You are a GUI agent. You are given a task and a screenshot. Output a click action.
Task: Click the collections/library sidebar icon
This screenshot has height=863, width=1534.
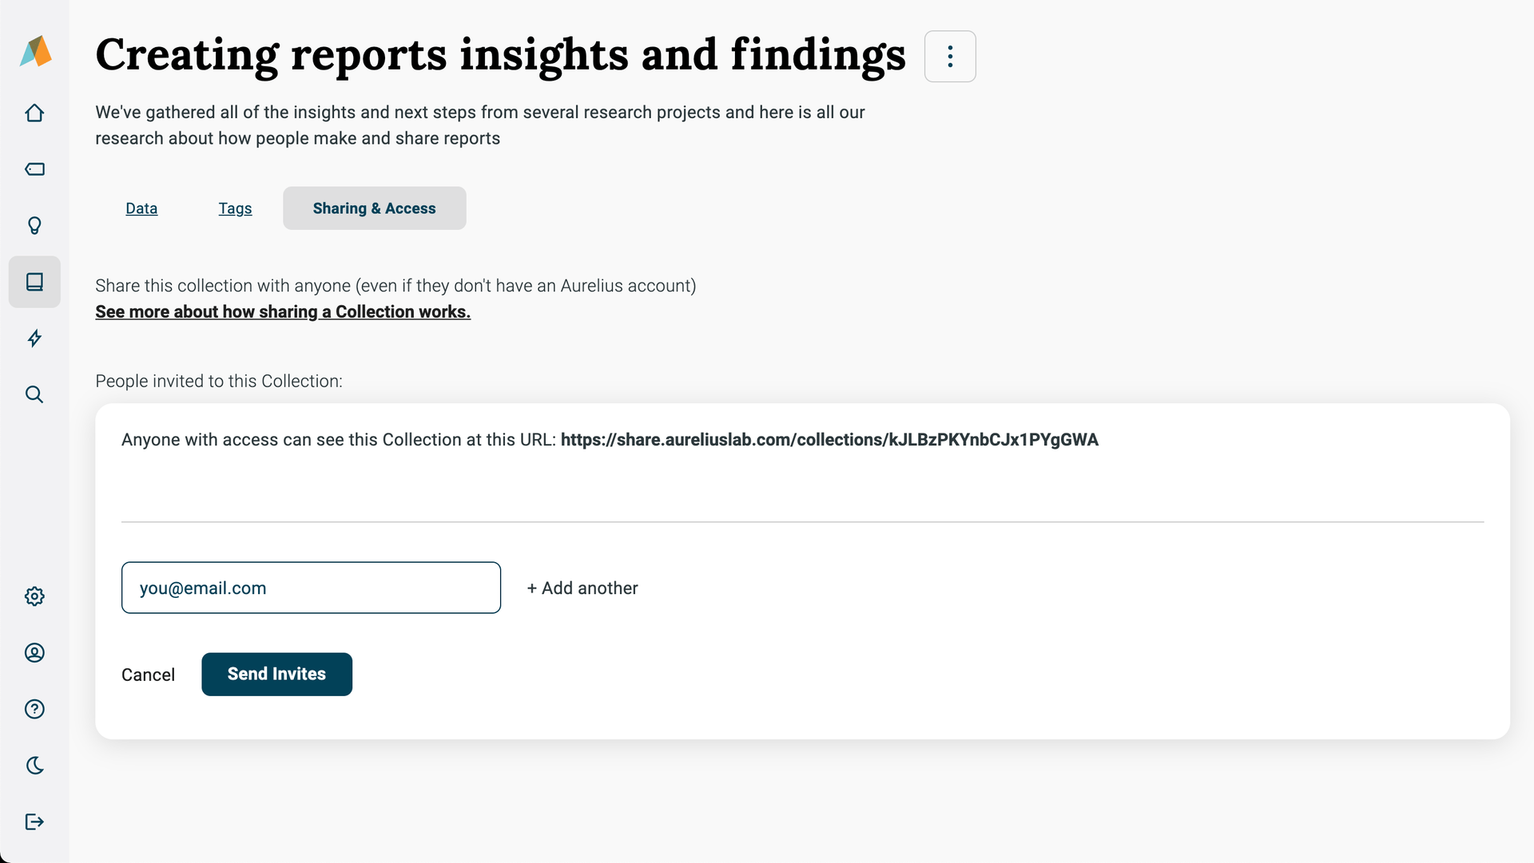coord(35,281)
